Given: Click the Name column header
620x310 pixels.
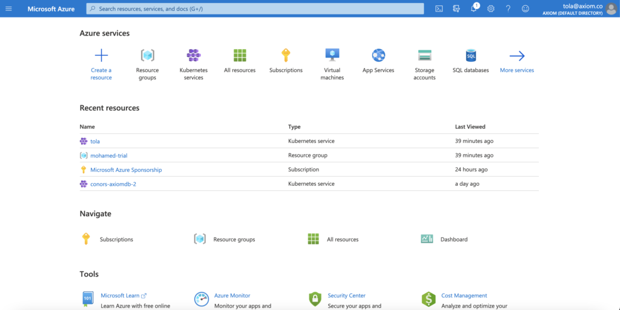Looking at the screenshot, I should pyautogui.click(x=87, y=127).
